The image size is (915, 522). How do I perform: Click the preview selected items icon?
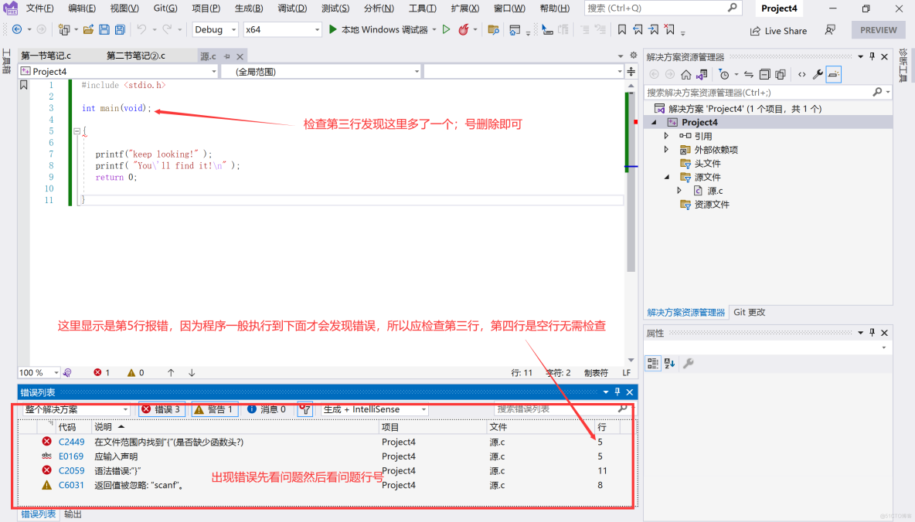[x=833, y=74]
